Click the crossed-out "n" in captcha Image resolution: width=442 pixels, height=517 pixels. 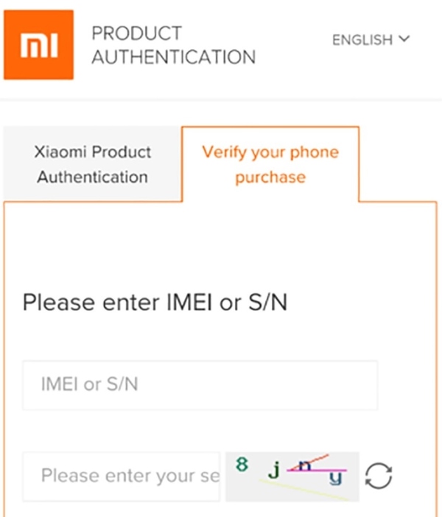pyautogui.click(x=304, y=465)
